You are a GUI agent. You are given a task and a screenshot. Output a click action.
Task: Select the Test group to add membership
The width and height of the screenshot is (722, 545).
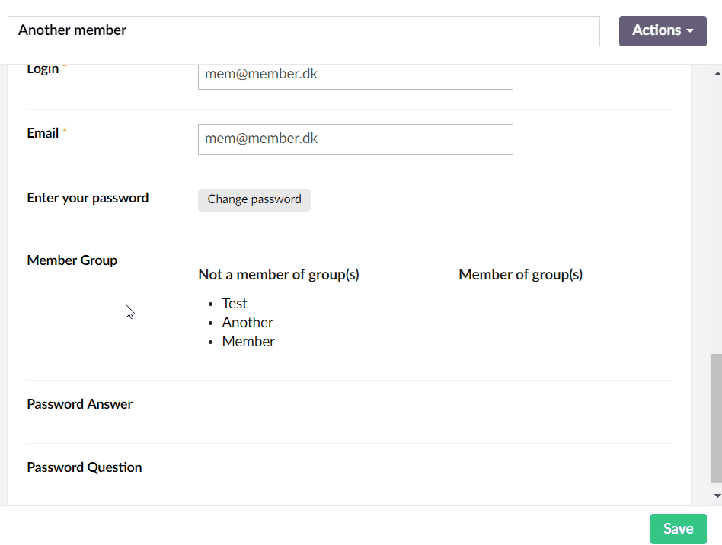tap(234, 303)
